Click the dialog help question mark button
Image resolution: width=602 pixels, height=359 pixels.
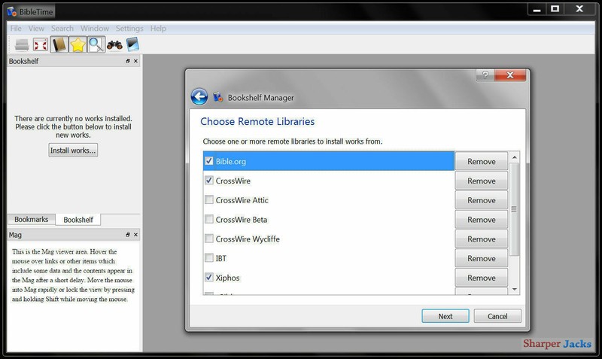click(485, 75)
